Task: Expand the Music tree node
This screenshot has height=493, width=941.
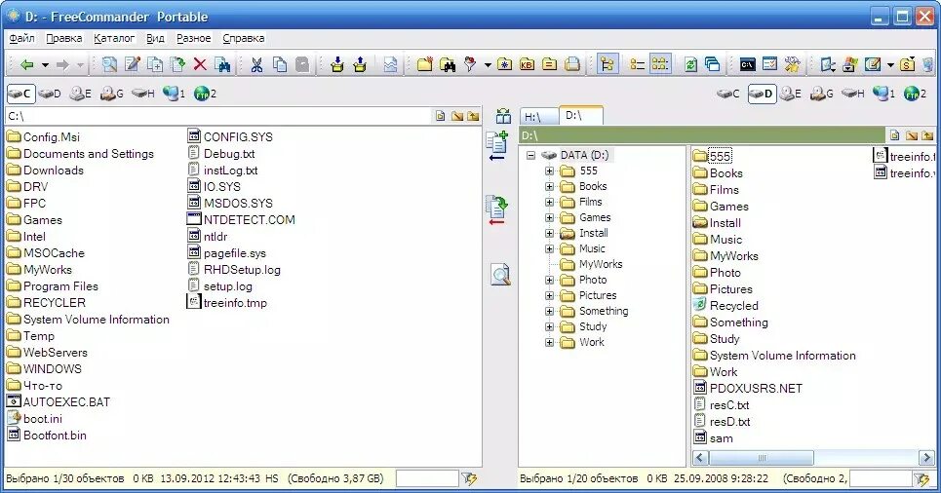Action: pyautogui.click(x=549, y=248)
